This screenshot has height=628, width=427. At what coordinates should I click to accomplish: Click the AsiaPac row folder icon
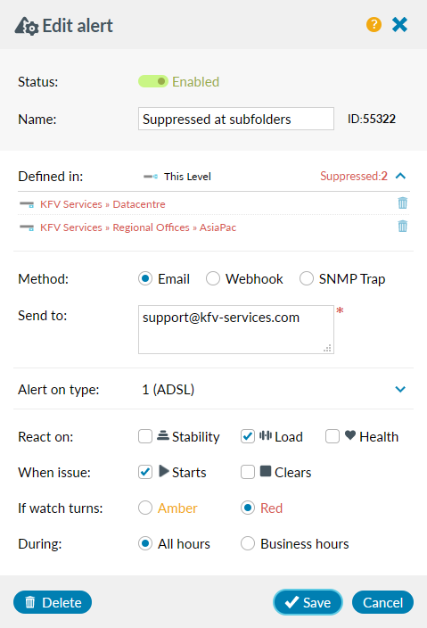point(27,227)
